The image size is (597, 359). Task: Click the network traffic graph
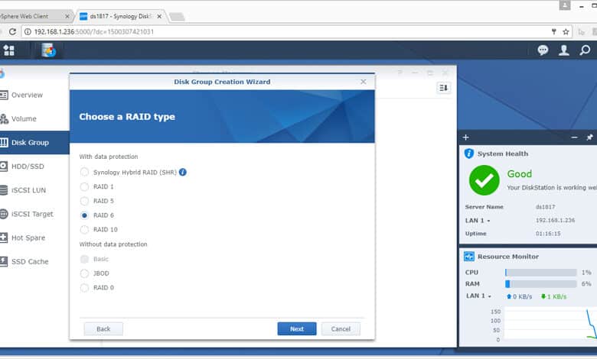[549, 324]
